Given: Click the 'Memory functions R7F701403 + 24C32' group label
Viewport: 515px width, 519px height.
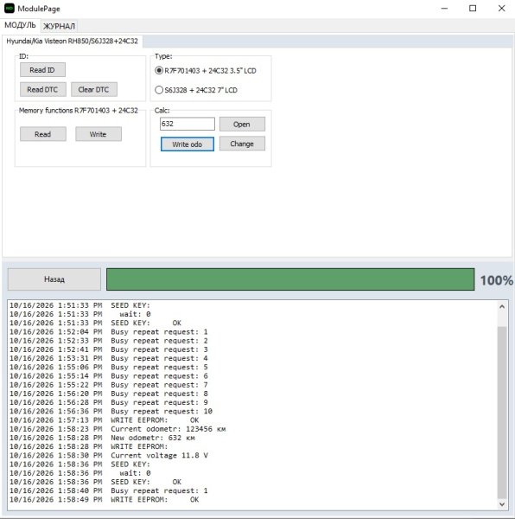Looking at the screenshot, I should coord(79,111).
